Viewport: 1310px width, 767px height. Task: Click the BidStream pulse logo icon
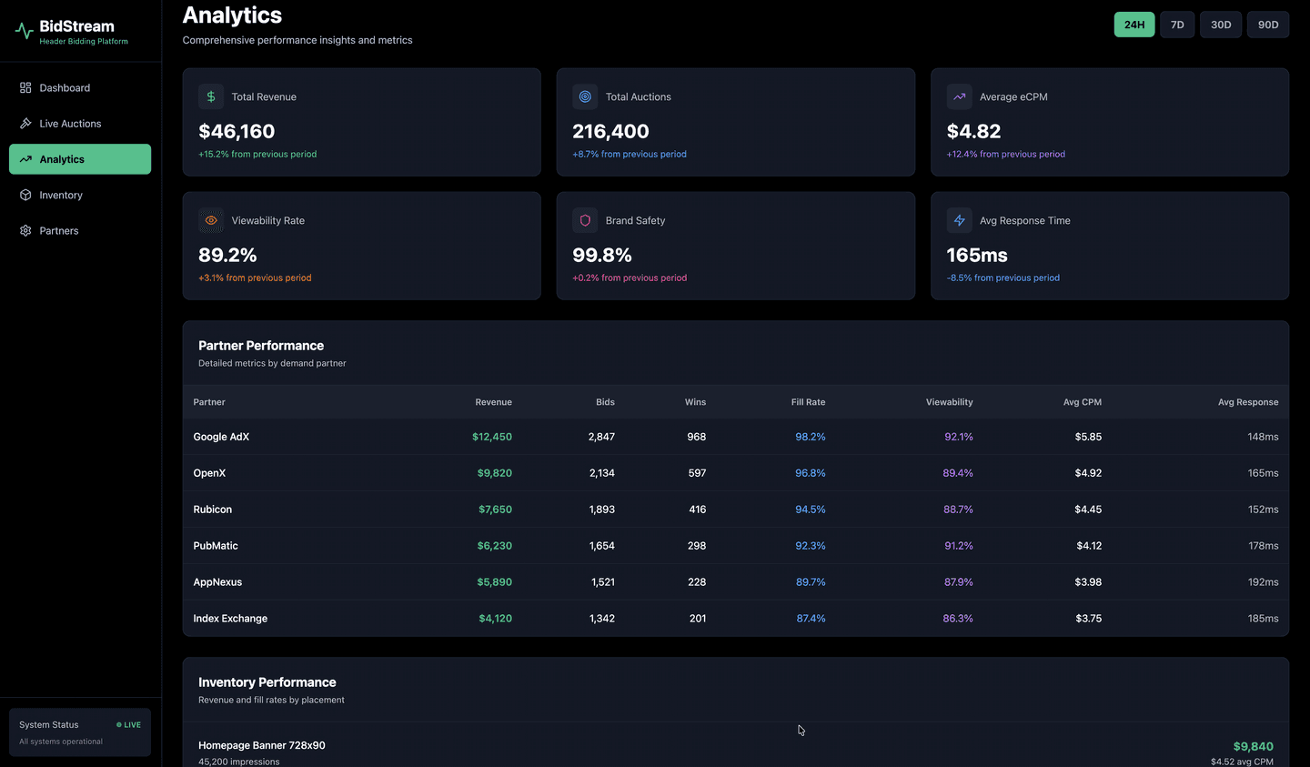coord(25,32)
